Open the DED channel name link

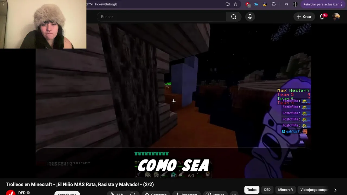(x=22, y=193)
